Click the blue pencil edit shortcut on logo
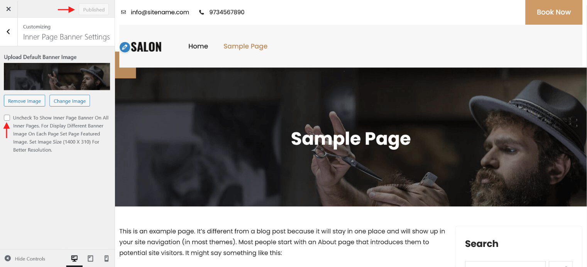 coord(125,47)
